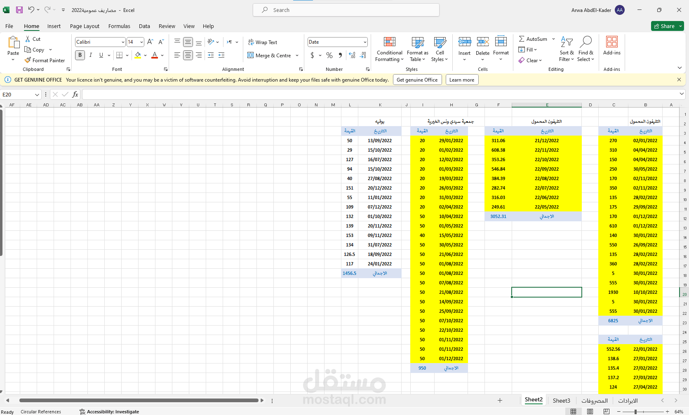Screen dimensions: 689x415
Task: Toggle Italic formatting
Action: (x=90, y=55)
